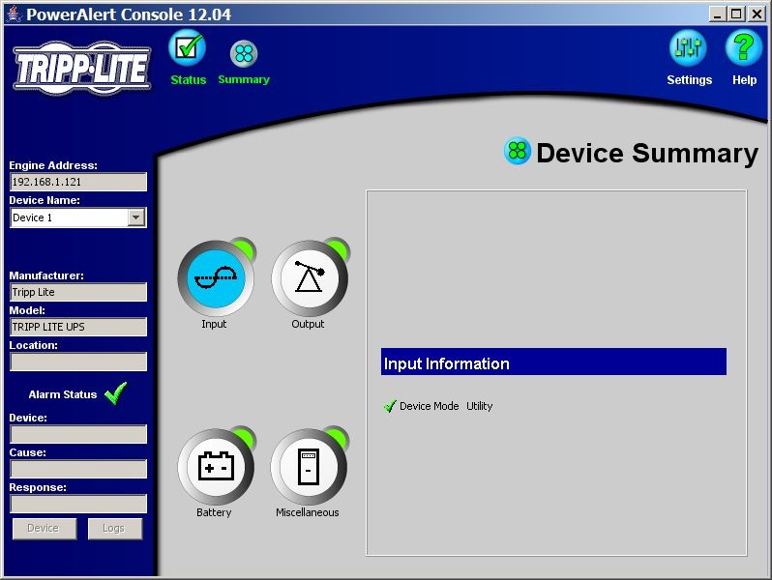Click the Alarm Status green checkmark
Screen dimensions: 772x580
[116, 393]
